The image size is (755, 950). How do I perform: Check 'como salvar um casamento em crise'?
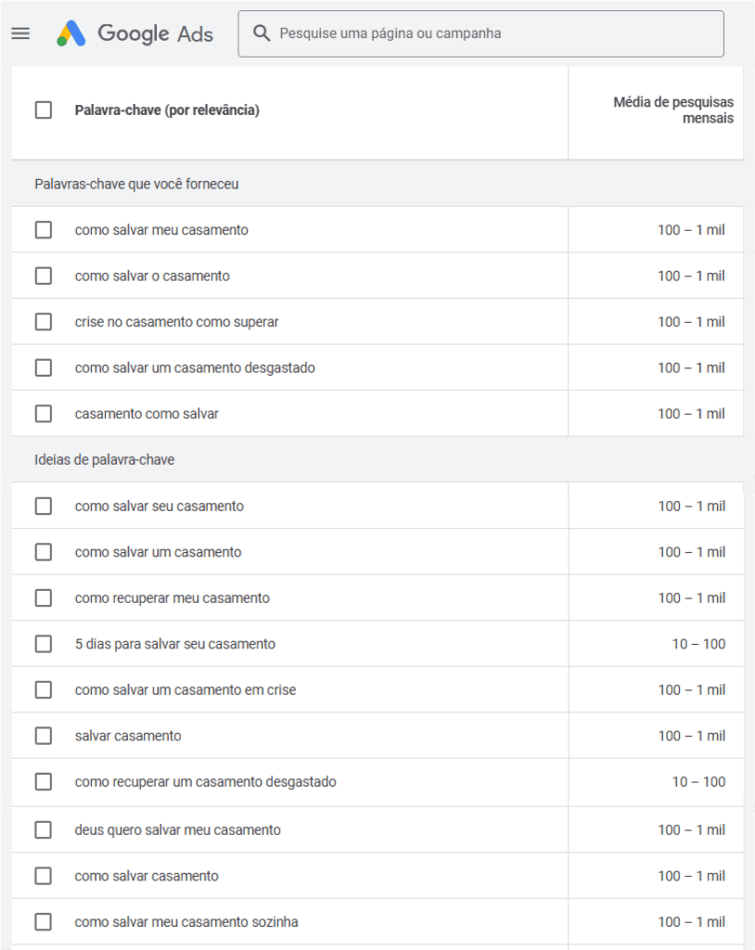44,690
